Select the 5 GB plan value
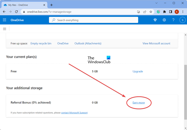The image size is (187, 130). [x=95, y=71]
